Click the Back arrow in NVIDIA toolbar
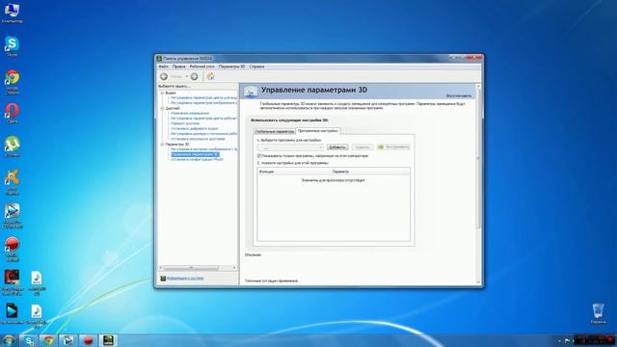This screenshot has width=617, height=347. click(x=164, y=76)
